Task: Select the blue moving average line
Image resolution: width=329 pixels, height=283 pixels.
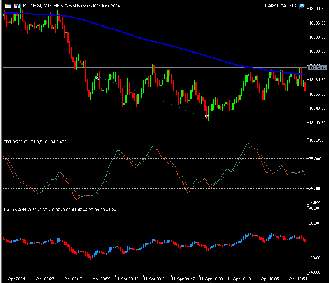Action: [x=155, y=42]
